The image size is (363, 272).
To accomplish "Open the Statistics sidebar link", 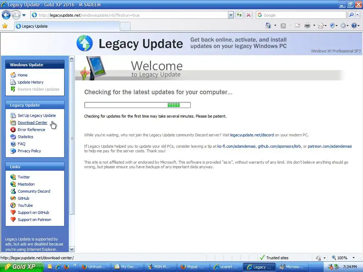I will (x=25, y=137).
